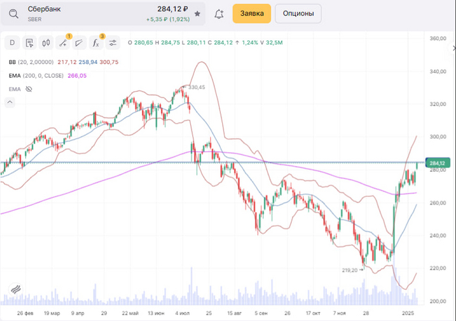Collapse the indicators legend
Image resolution: width=456 pixels, height=321 pixels.
(x=9, y=102)
